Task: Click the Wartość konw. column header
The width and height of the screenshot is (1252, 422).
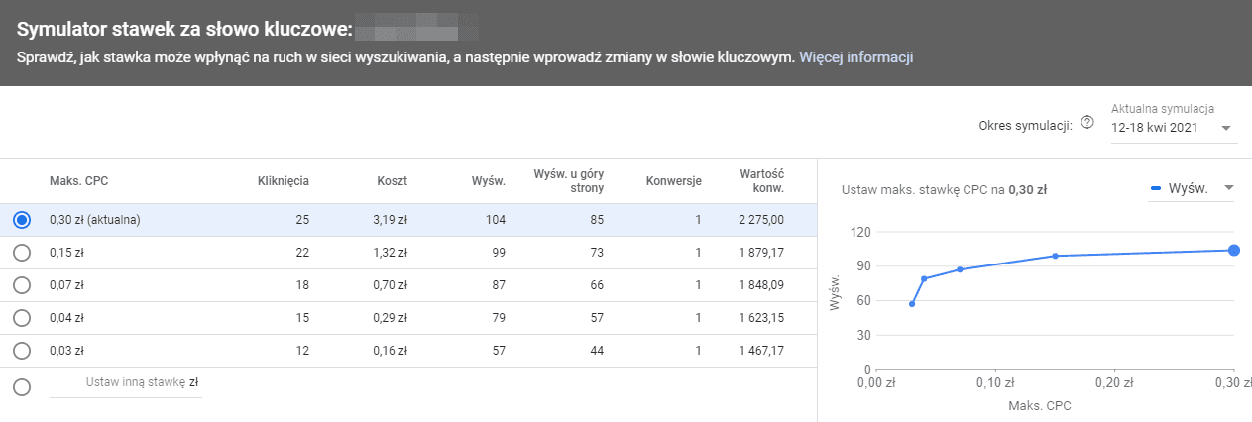Action: pyautogui.click(x=762, y=181)
